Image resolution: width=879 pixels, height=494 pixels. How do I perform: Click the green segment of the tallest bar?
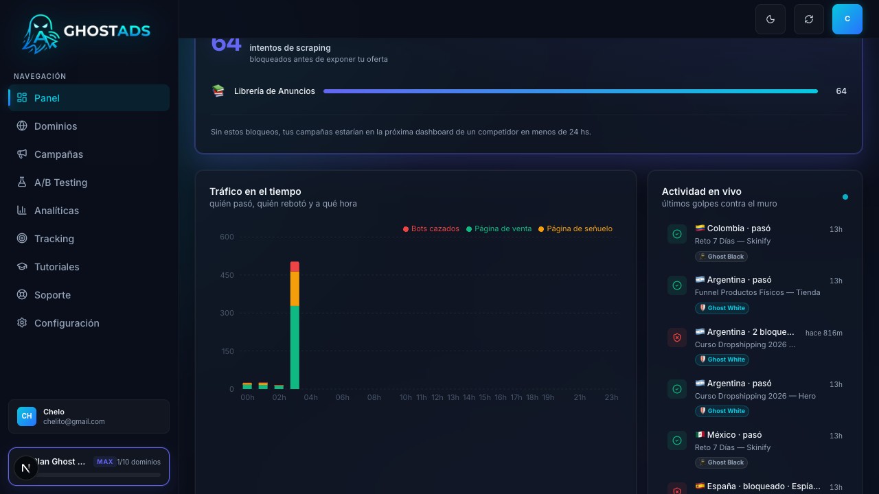coord(295,347)
